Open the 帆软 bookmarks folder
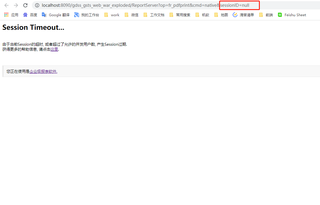The image size is (320, 205). (202, 15)
